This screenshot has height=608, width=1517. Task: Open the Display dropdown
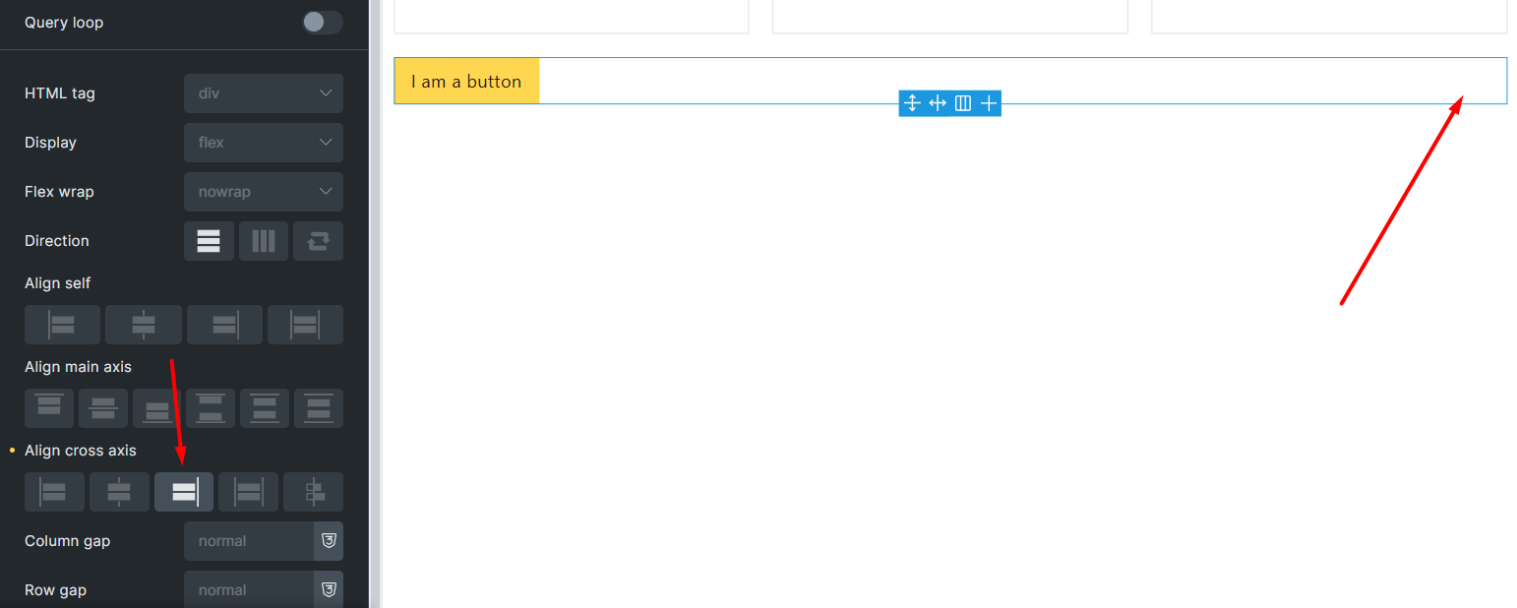pos(263,143)
